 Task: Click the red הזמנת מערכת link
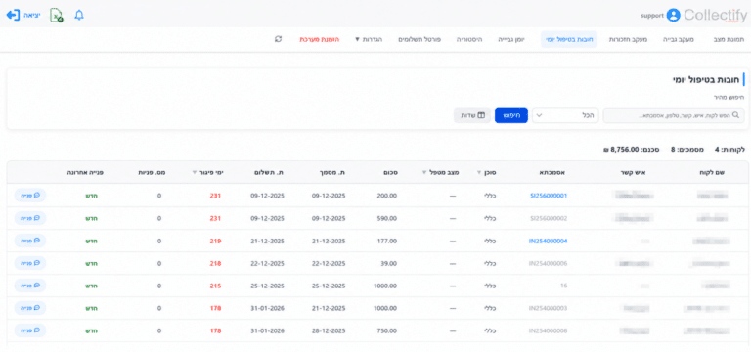[x=320, y=39]
